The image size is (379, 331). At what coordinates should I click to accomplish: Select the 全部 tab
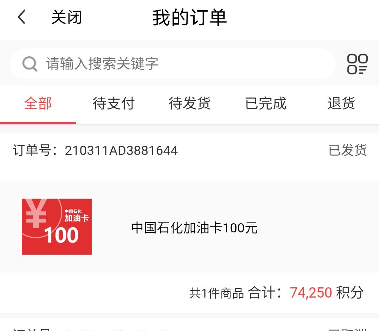pyautogui.click(x=38, y=104)
